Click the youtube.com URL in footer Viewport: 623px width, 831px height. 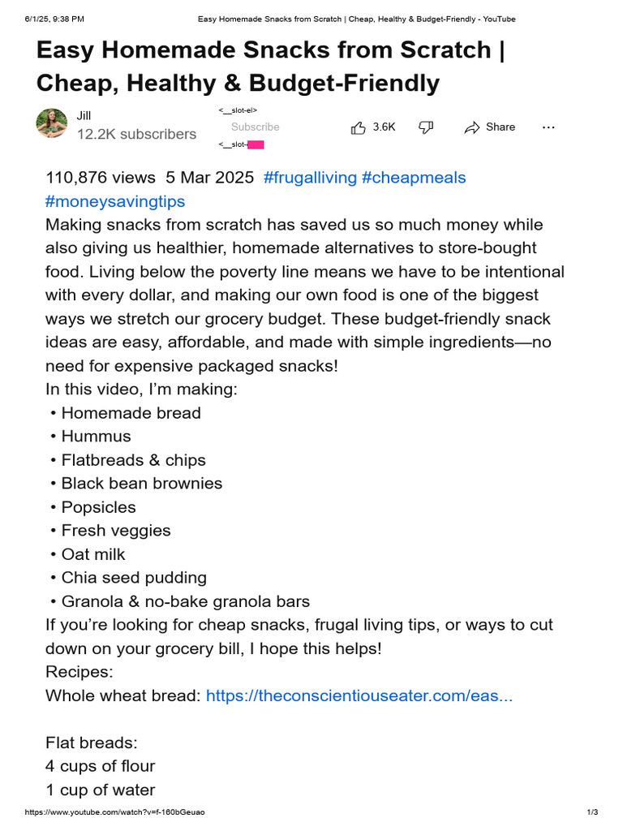114,812
